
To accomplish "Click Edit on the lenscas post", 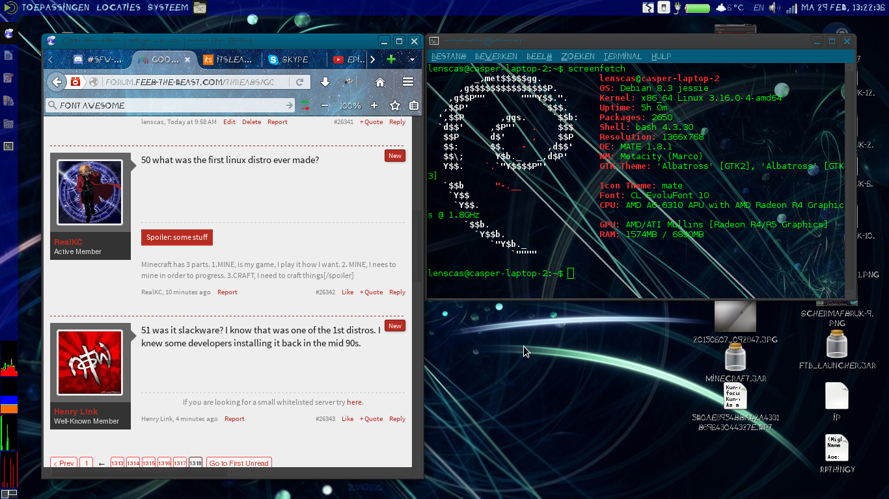I will click(229, 122).
